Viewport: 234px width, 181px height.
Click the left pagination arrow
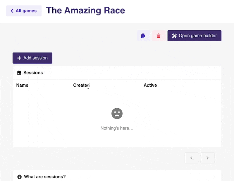pyautogui.click(x=192, y=158)
